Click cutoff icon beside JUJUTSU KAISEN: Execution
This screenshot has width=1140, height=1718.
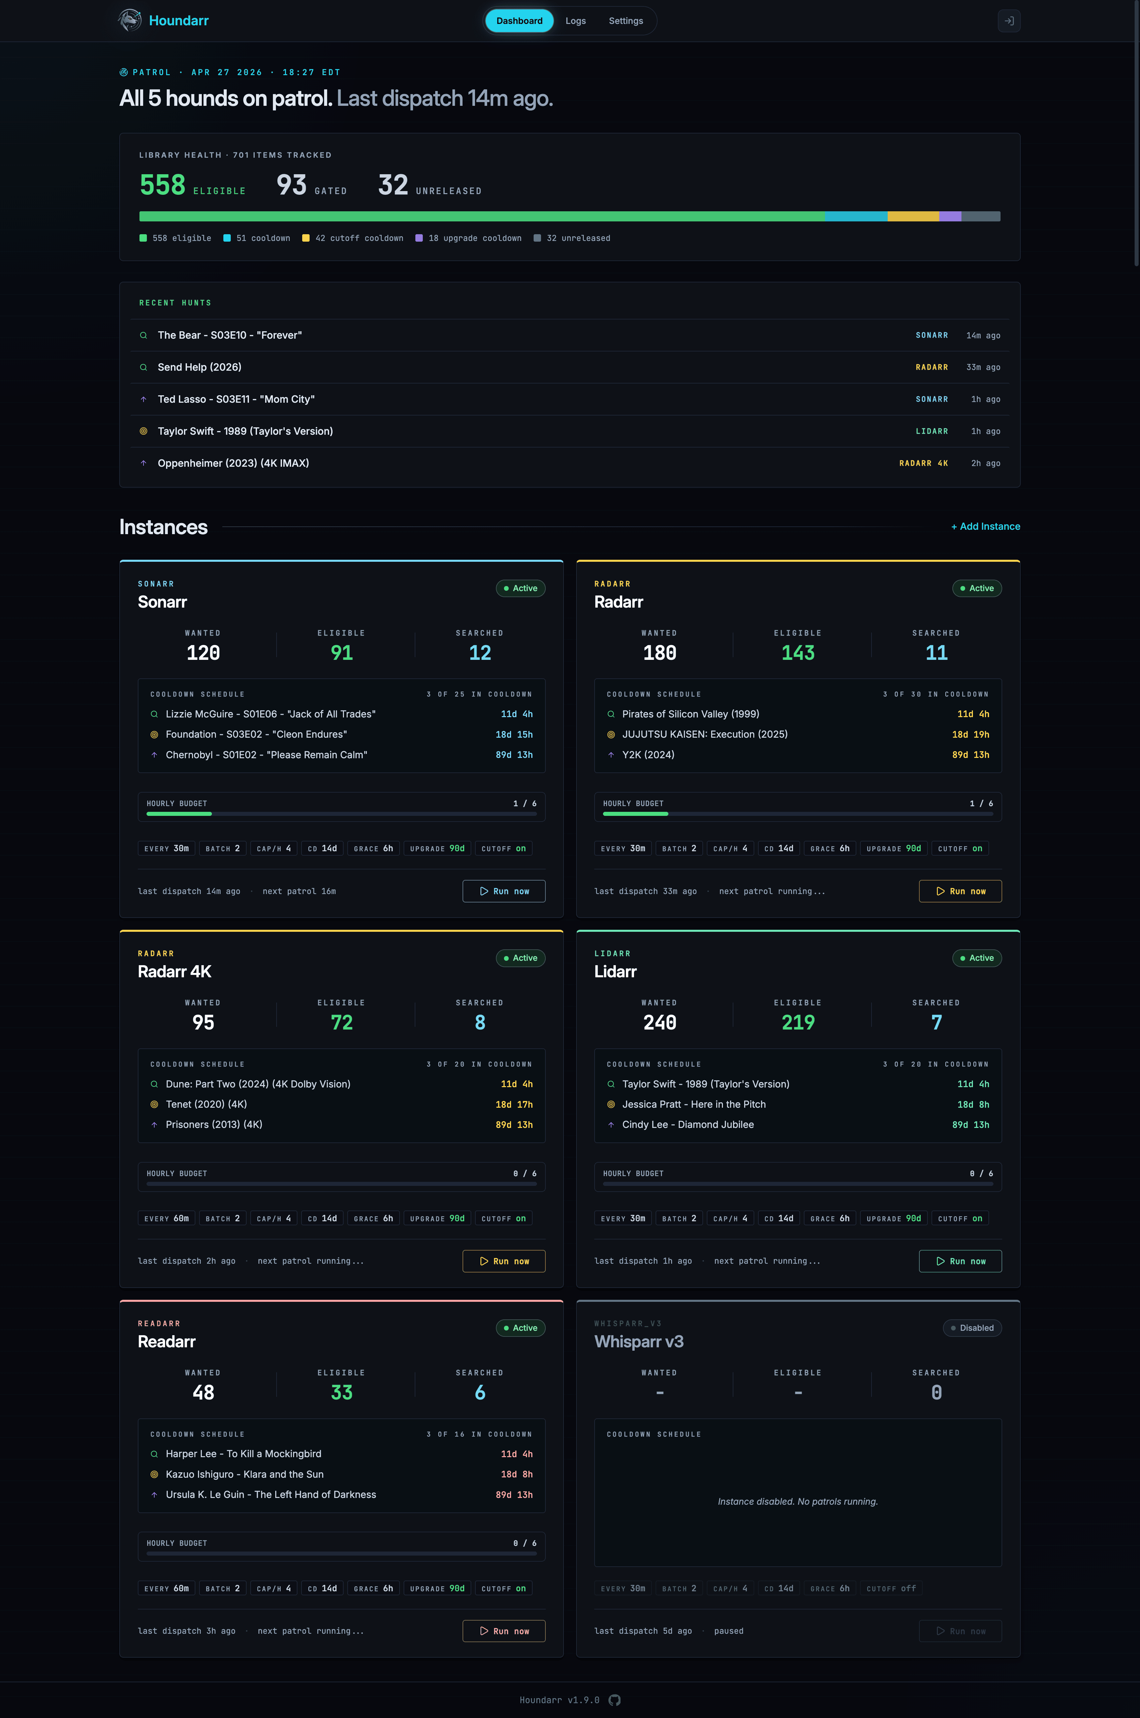pos(611,735)
